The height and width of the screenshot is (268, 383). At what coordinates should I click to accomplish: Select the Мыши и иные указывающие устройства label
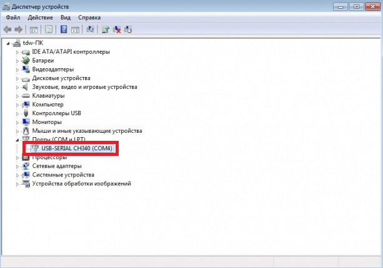pyautogui.click(x=87, y=131)
